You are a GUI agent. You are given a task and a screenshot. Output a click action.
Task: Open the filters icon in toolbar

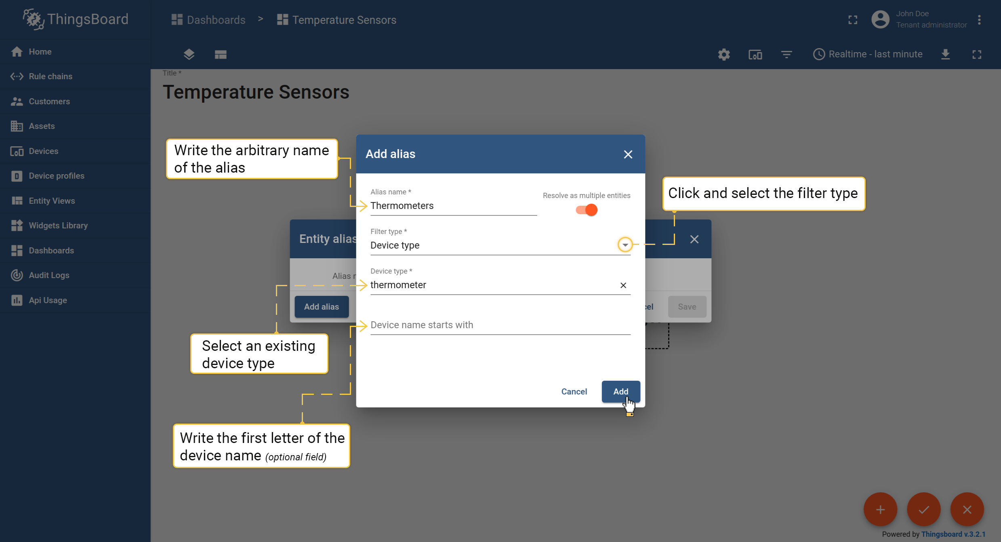pyautogui.click(x=786, y=55)
